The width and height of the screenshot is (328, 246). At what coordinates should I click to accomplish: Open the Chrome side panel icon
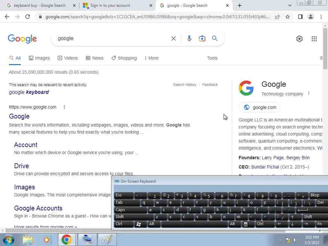pos(300,17)
